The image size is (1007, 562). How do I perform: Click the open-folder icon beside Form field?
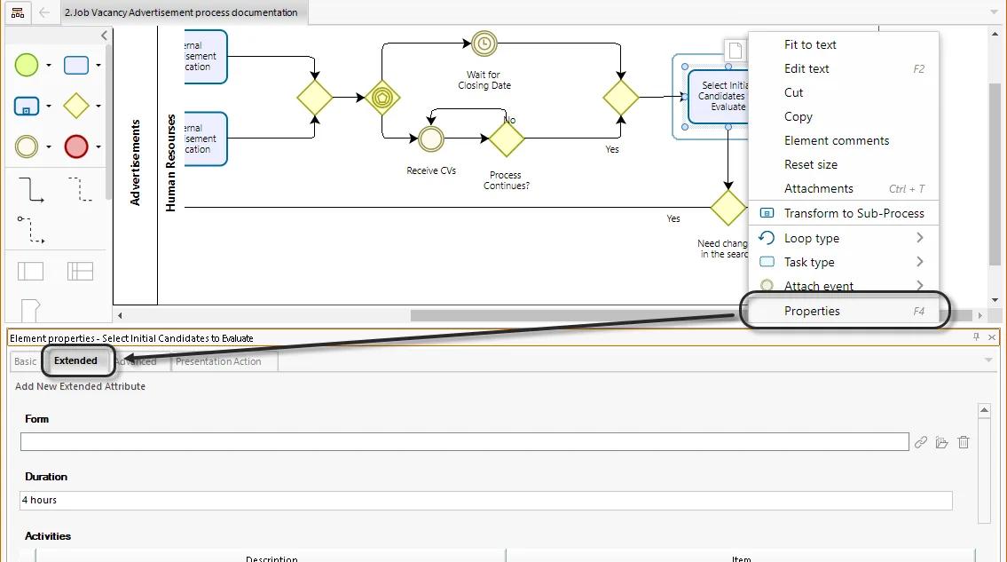[x=942, y=442]
